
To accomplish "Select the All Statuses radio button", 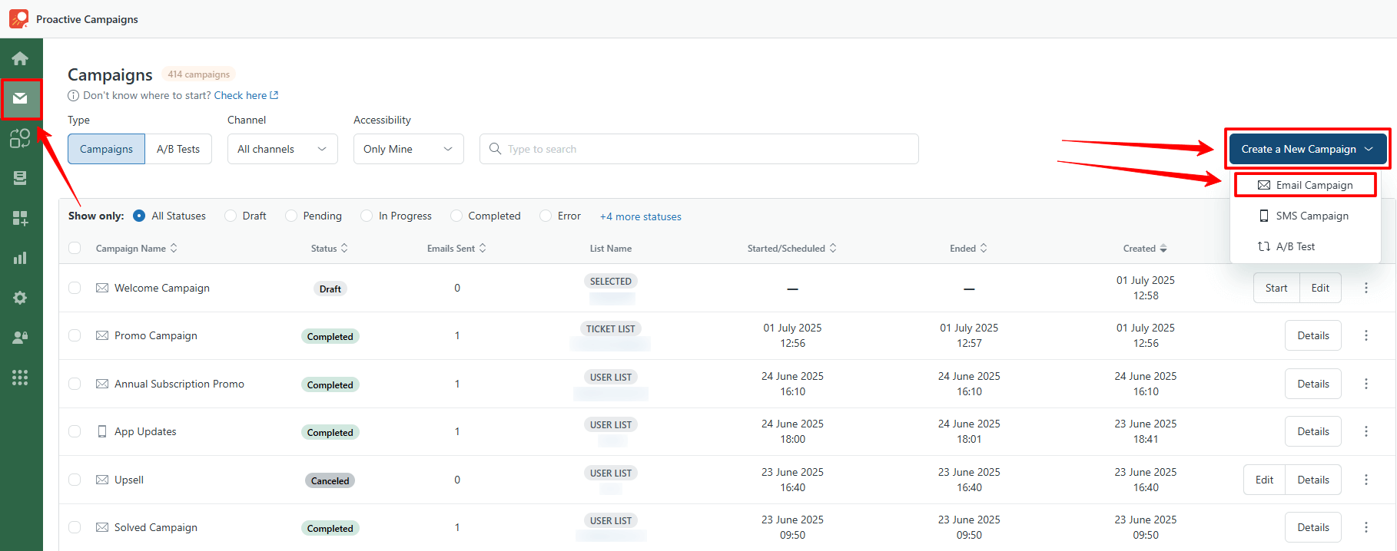I will 139,216.
